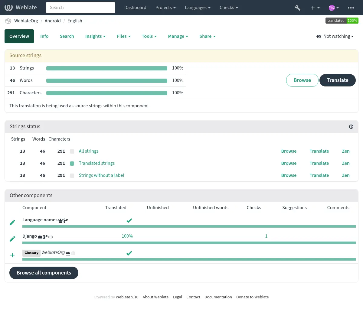Click the branch icon beside Language names
Viewport: 363px width, 315px height.
point(66,221)
